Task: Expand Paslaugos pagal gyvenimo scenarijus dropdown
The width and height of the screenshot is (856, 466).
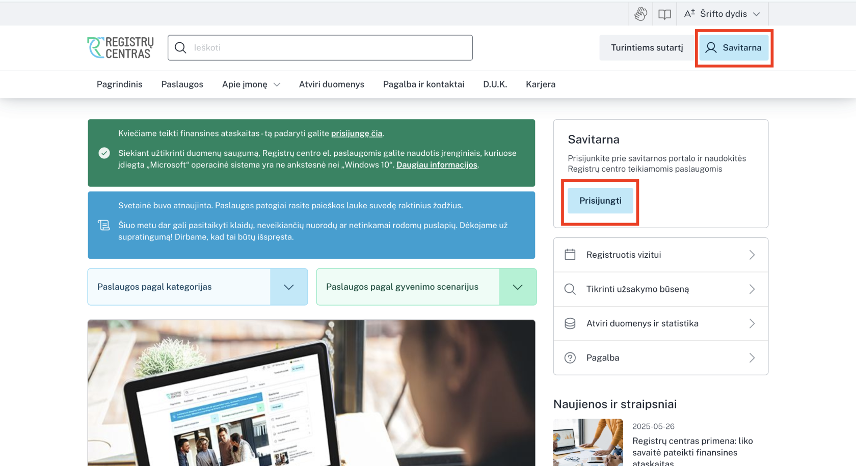Action: [x=426, y=287]
